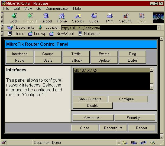This screenshot has height=146, width=165.
Task: Open the Communicator menu
Action: 57,8
